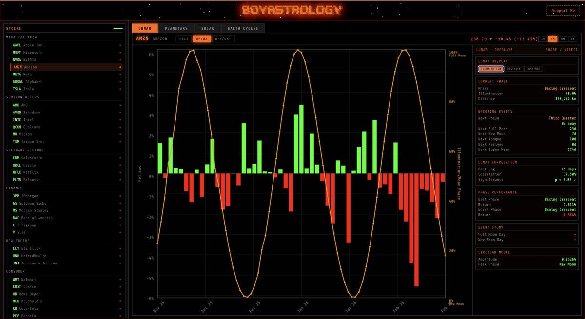This screenshot has height=319, width=585.
Task: Select MU Micron stock
Action: click(x=66, y=134)
